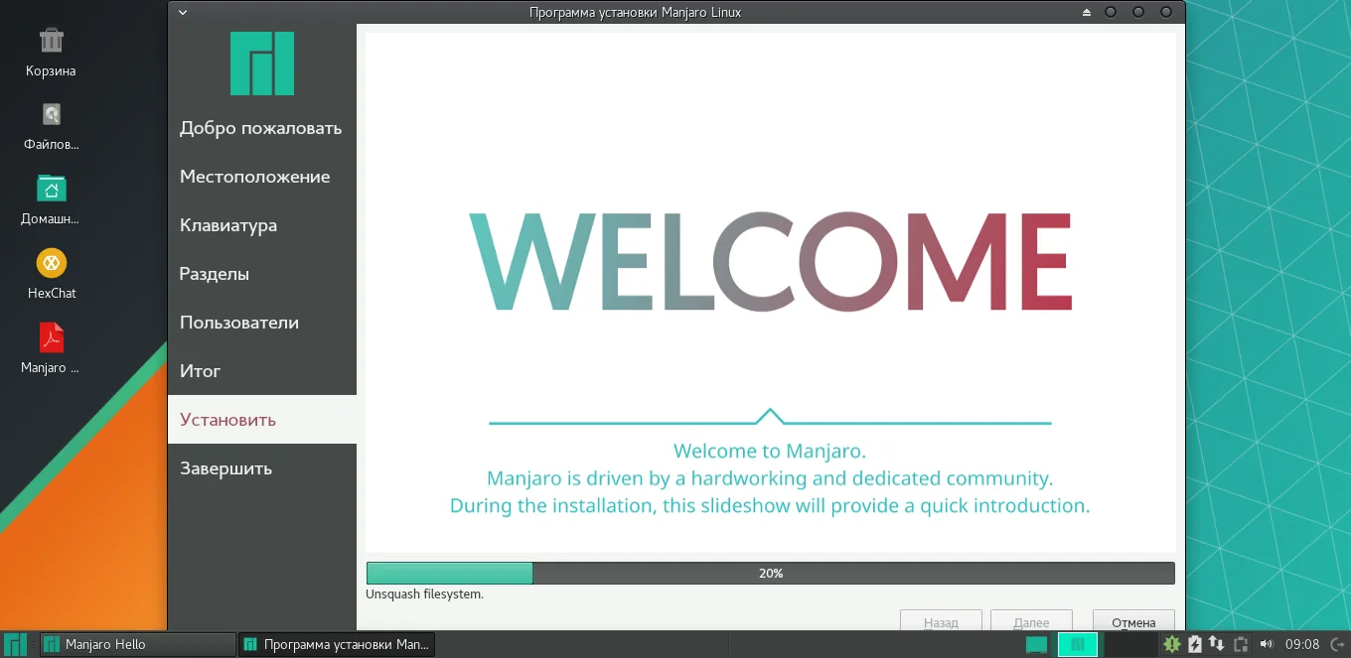Select the Итог step

click(262, 371)
